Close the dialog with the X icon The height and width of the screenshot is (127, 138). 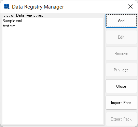(130, 6)
